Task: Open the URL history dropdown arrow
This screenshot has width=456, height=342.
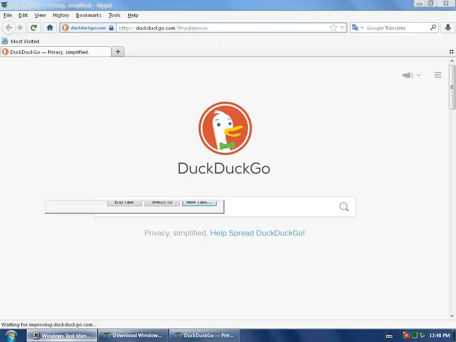Action: pyautogui.click(x=342, y=28)
